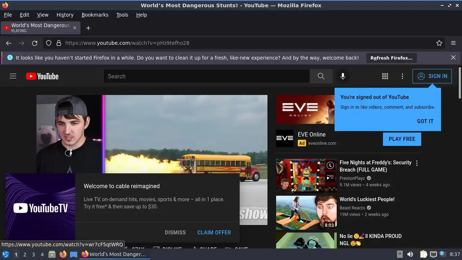Image resolution: width=462 pixels, height=260 pixels.
Task: Open the PrestonPlayz channel link
Action: coord(352,178)
